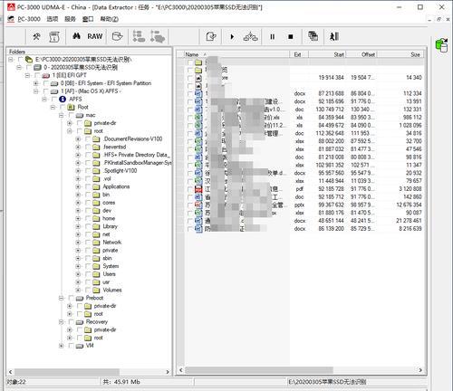Sort file list by Offset column
The height and width of the screenshot is (391, 453).
(361, 54)
